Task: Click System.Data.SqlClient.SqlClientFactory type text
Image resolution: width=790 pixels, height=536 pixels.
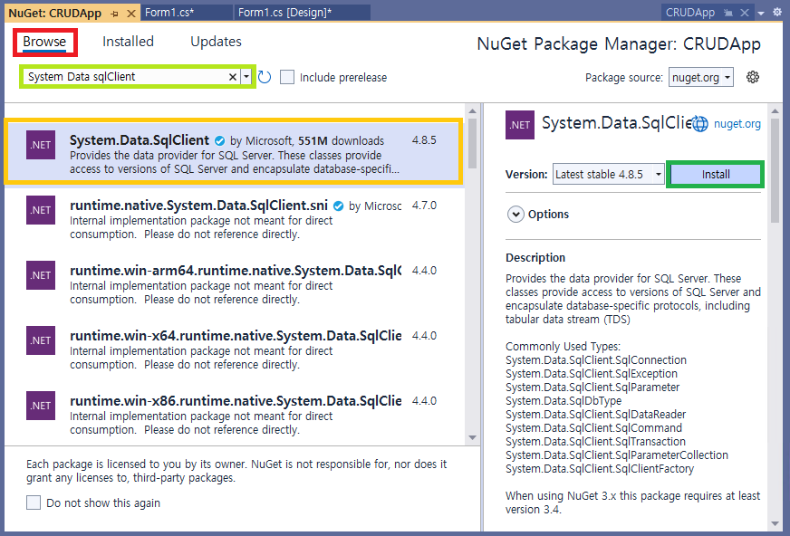Action: 600,469
